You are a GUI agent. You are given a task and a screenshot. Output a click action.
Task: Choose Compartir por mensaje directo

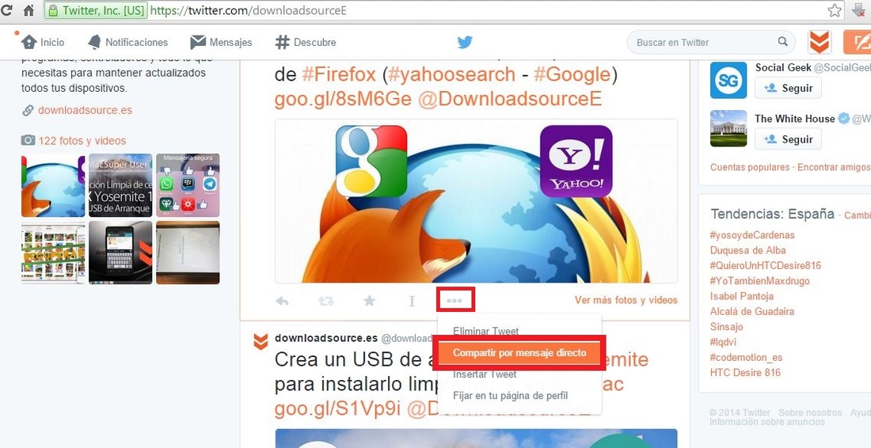click(519, 352)
